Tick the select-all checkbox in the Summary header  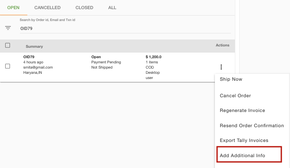pyautogui.click(x=7, y=45)
